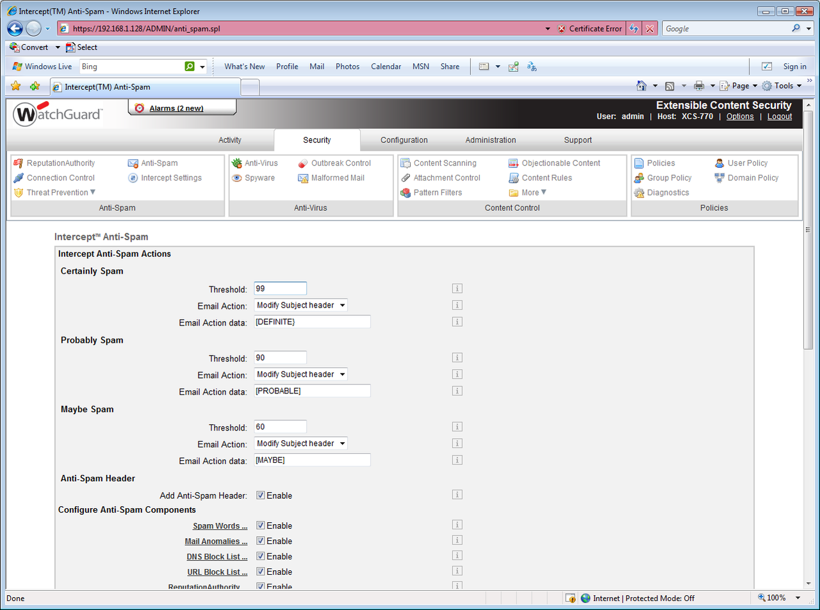Click the Certificate Error indicator
This screenshot has height=610, width=820.
coord(589,29)
